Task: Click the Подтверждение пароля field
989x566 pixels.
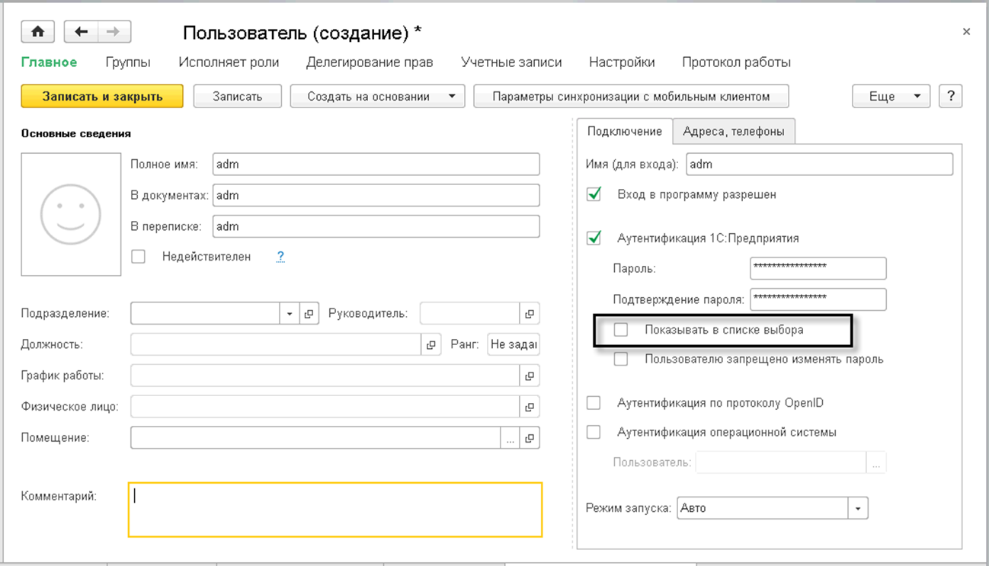Action: (818, 299)
